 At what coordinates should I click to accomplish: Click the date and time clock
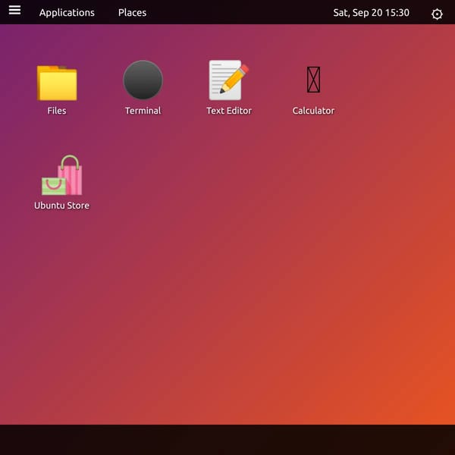tap(371, 13)
